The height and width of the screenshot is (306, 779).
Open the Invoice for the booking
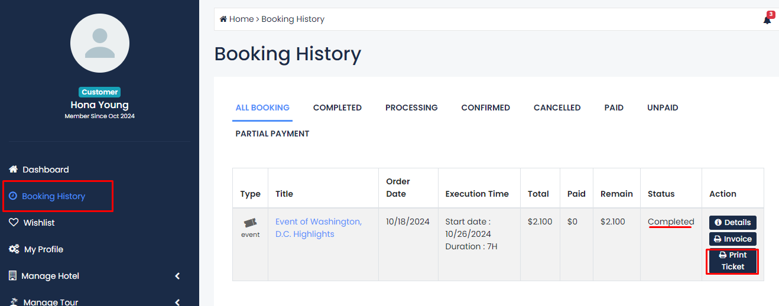[732, 239]
